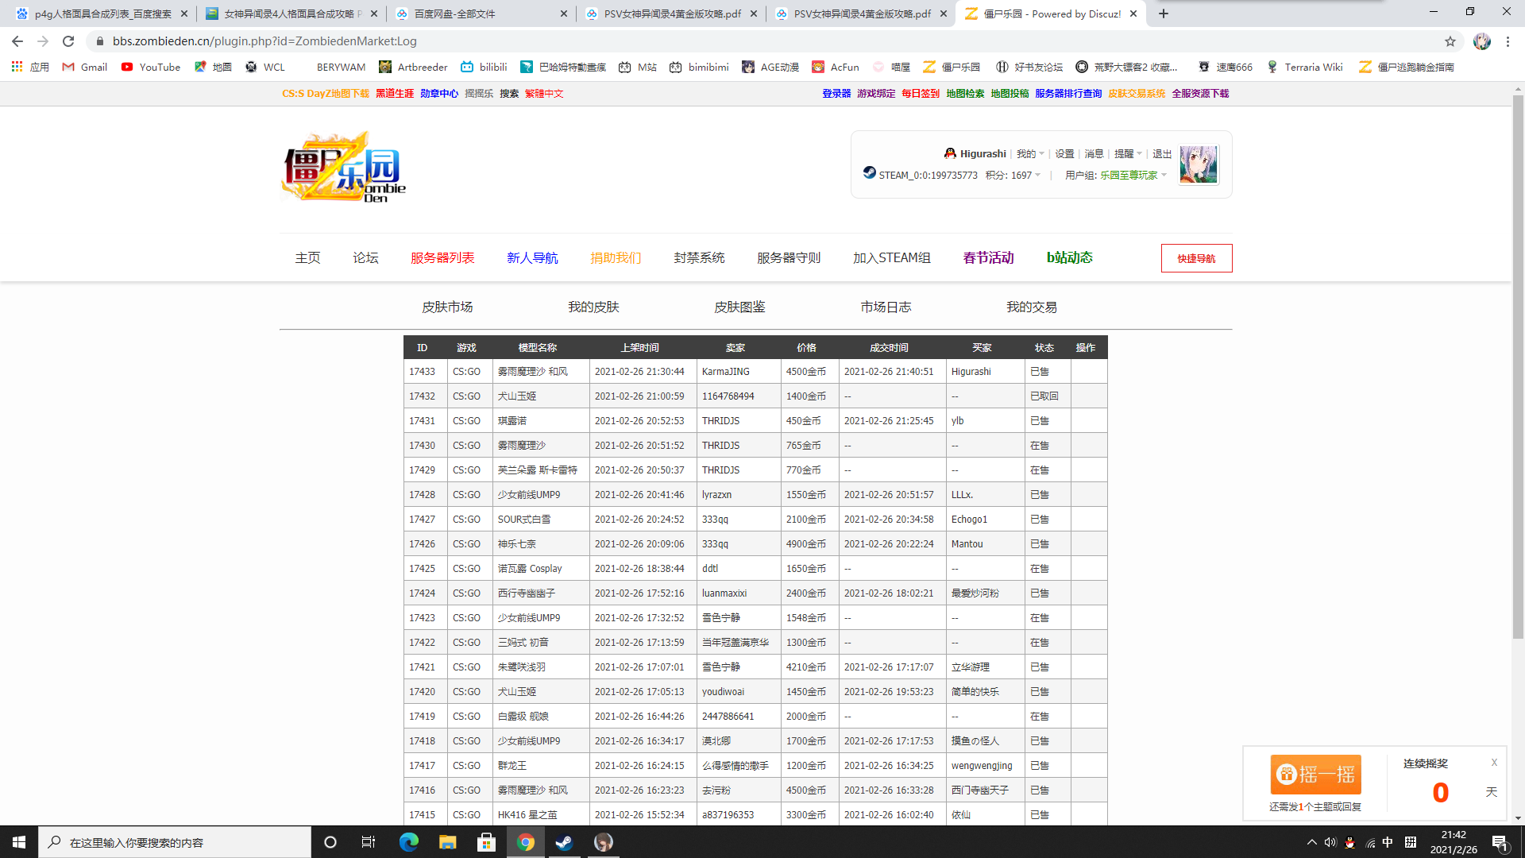
Task: Click the 快捷导航 button
Action: point(1196,258)
